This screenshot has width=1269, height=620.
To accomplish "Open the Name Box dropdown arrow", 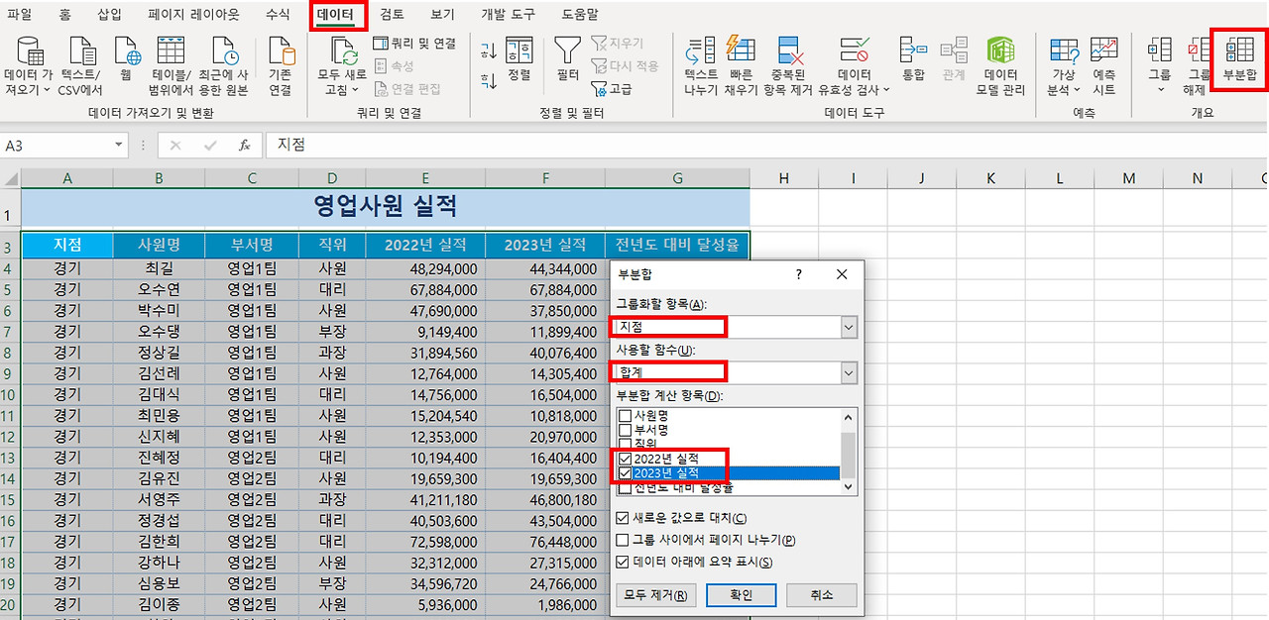I will click(120, 146).
